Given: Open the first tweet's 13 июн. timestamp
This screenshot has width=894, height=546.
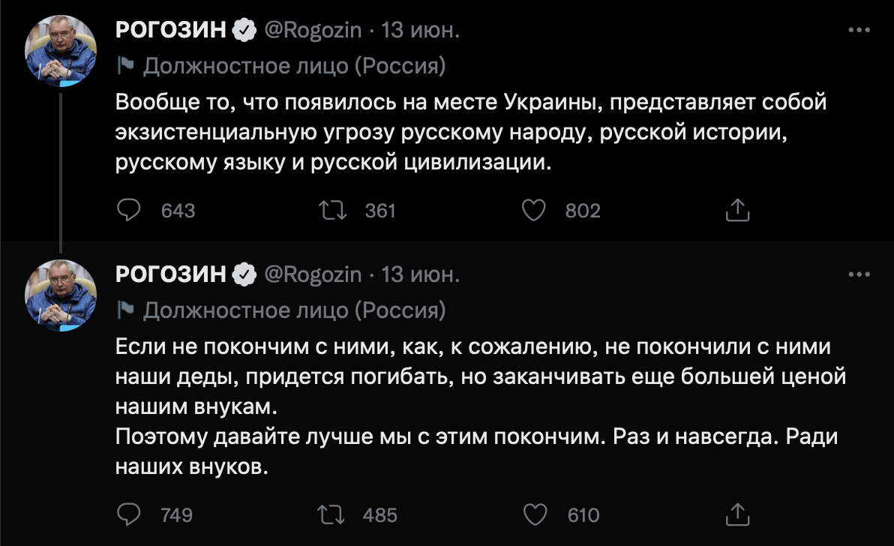Looking at the screenshot, I should [x=421, y=30].
